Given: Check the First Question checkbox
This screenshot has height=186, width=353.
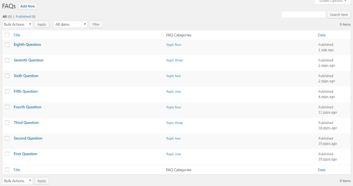Looking at the screenshot, I should tap(7, 154).
